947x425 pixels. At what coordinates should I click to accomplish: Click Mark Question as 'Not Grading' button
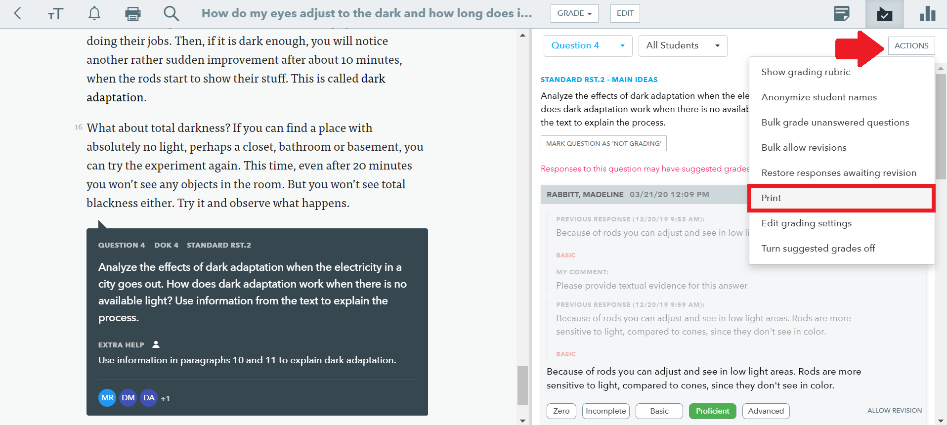click(603, 143)
